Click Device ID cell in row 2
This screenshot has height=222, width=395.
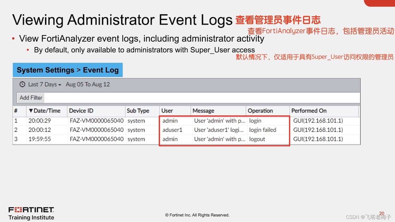[97, 130]
